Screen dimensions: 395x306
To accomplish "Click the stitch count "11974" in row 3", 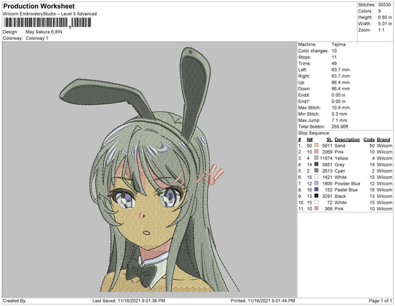I will tap(326, 158).
